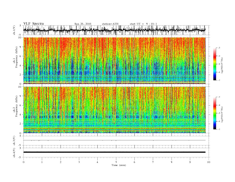The width and height of the screenshot is (235, 182).
Task: Click the ch.2 spectrogram color scale bar
Action: point(215,113)
